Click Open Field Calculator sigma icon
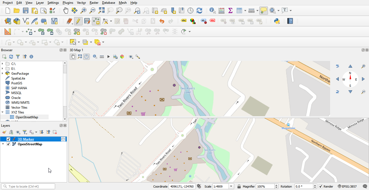The image size is (369, 190). coord(230,11)
